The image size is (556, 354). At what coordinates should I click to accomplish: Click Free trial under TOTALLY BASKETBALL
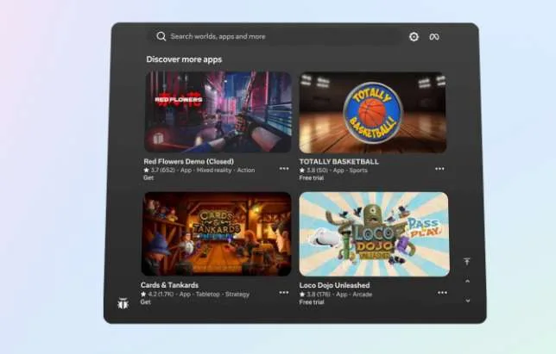[312, 178]
